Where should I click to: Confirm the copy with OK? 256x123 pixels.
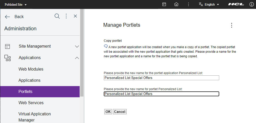pos(108,112)
